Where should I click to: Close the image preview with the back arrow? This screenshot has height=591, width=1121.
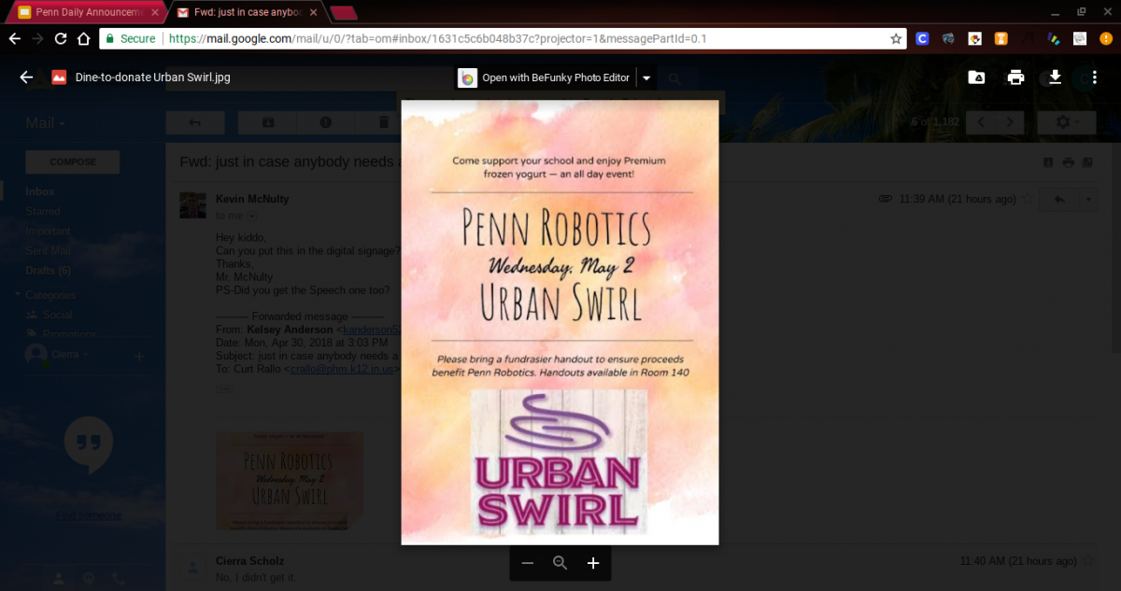(26, 77)
